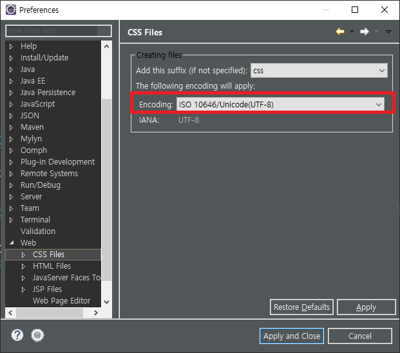Expand the Mylyn tree node

pyautogui.click(x=11, y=139)
